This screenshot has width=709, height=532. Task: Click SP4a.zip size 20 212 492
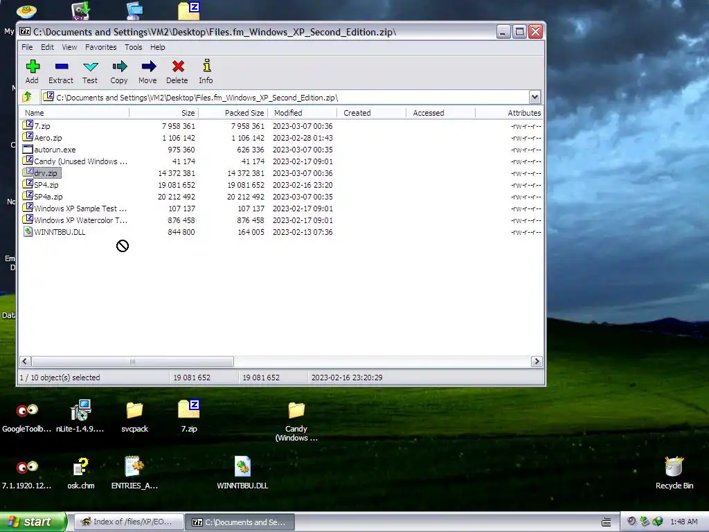pos(177,197)
